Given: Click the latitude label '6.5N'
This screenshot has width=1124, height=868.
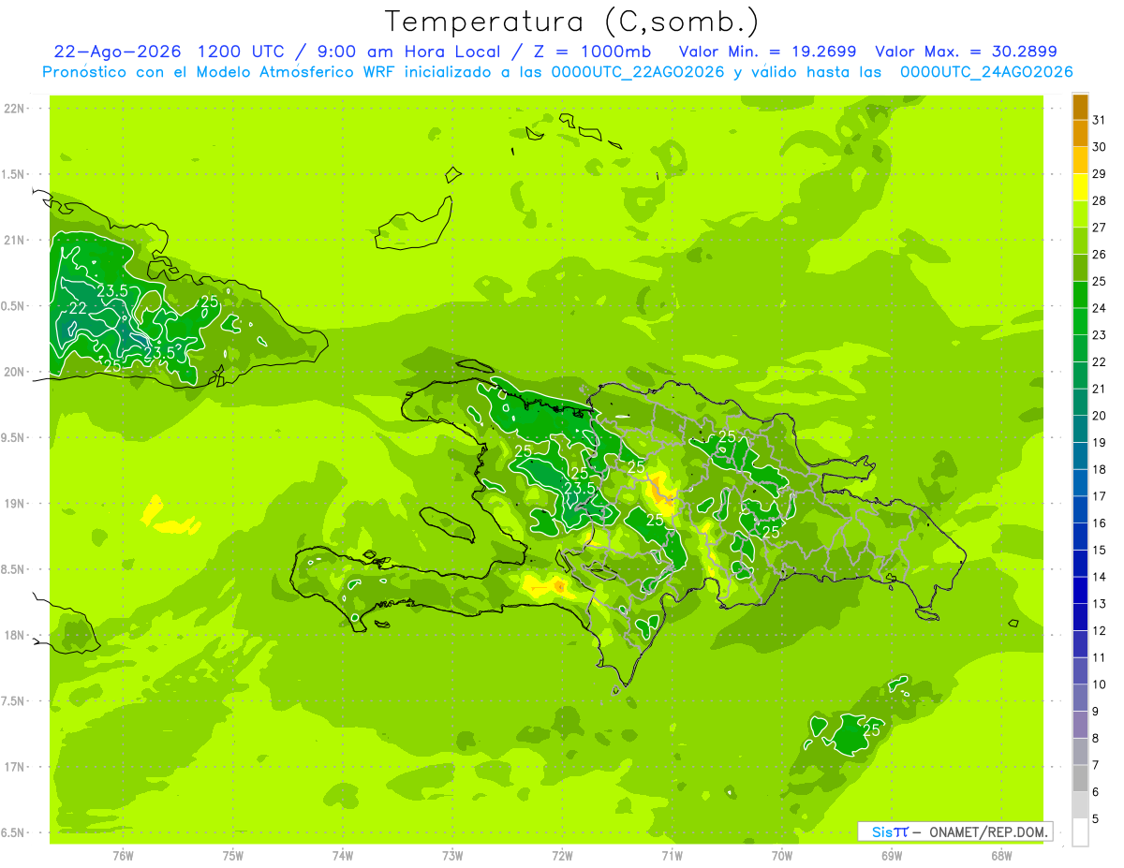Looking at the screenshot, I should pyautogui.click(x=14, y=833).
